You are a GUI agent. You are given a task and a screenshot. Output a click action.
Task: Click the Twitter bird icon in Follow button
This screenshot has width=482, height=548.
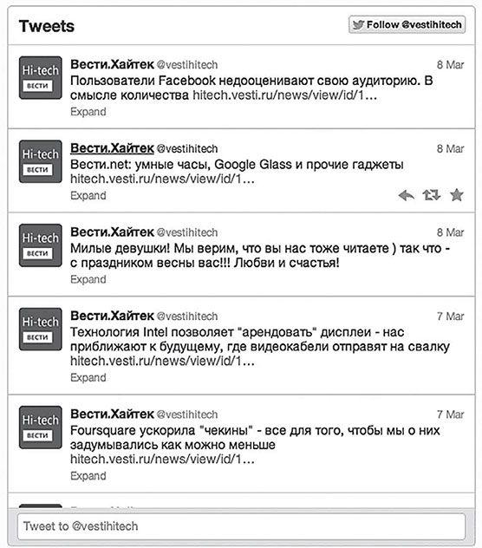pyautogui.click(x=358, y=25)
